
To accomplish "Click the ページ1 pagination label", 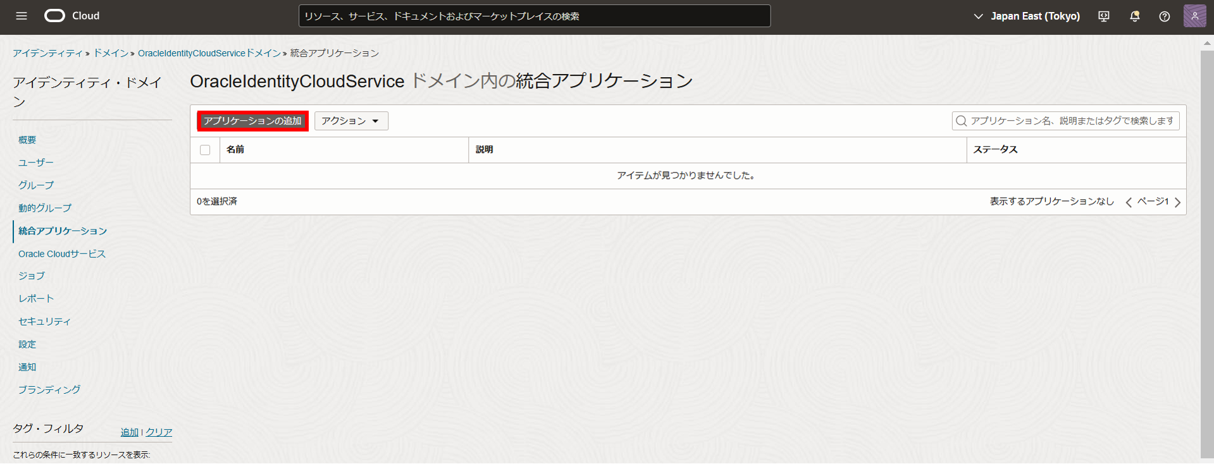I will [x=1153, y=202].
